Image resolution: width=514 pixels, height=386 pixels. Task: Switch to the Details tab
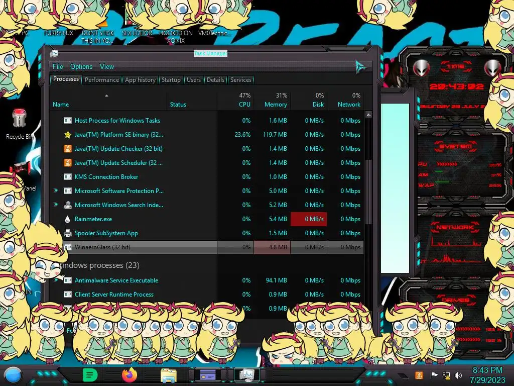(215, 80)
